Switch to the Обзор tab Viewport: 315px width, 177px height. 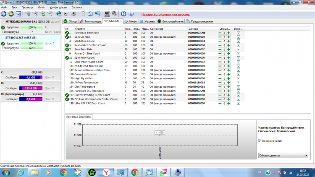tap(70, 21)
